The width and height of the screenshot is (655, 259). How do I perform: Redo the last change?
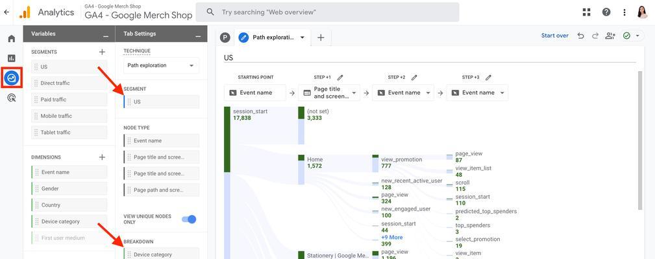pos(595,36)
